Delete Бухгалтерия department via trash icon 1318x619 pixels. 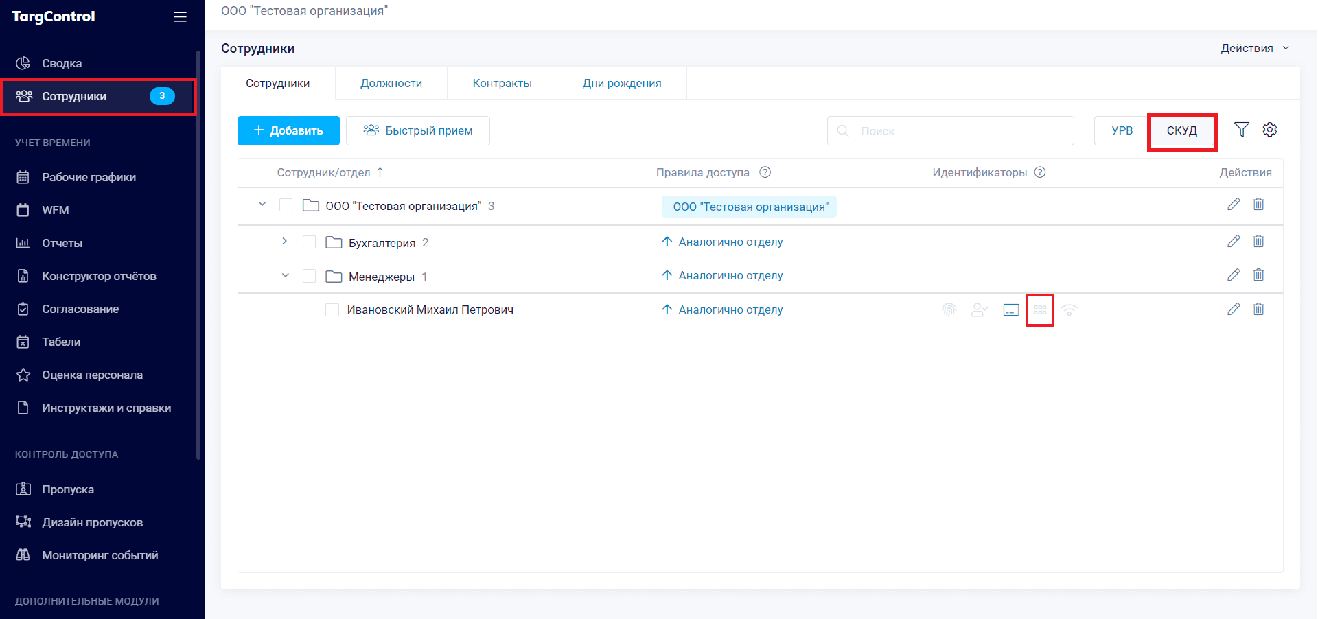1259,241
